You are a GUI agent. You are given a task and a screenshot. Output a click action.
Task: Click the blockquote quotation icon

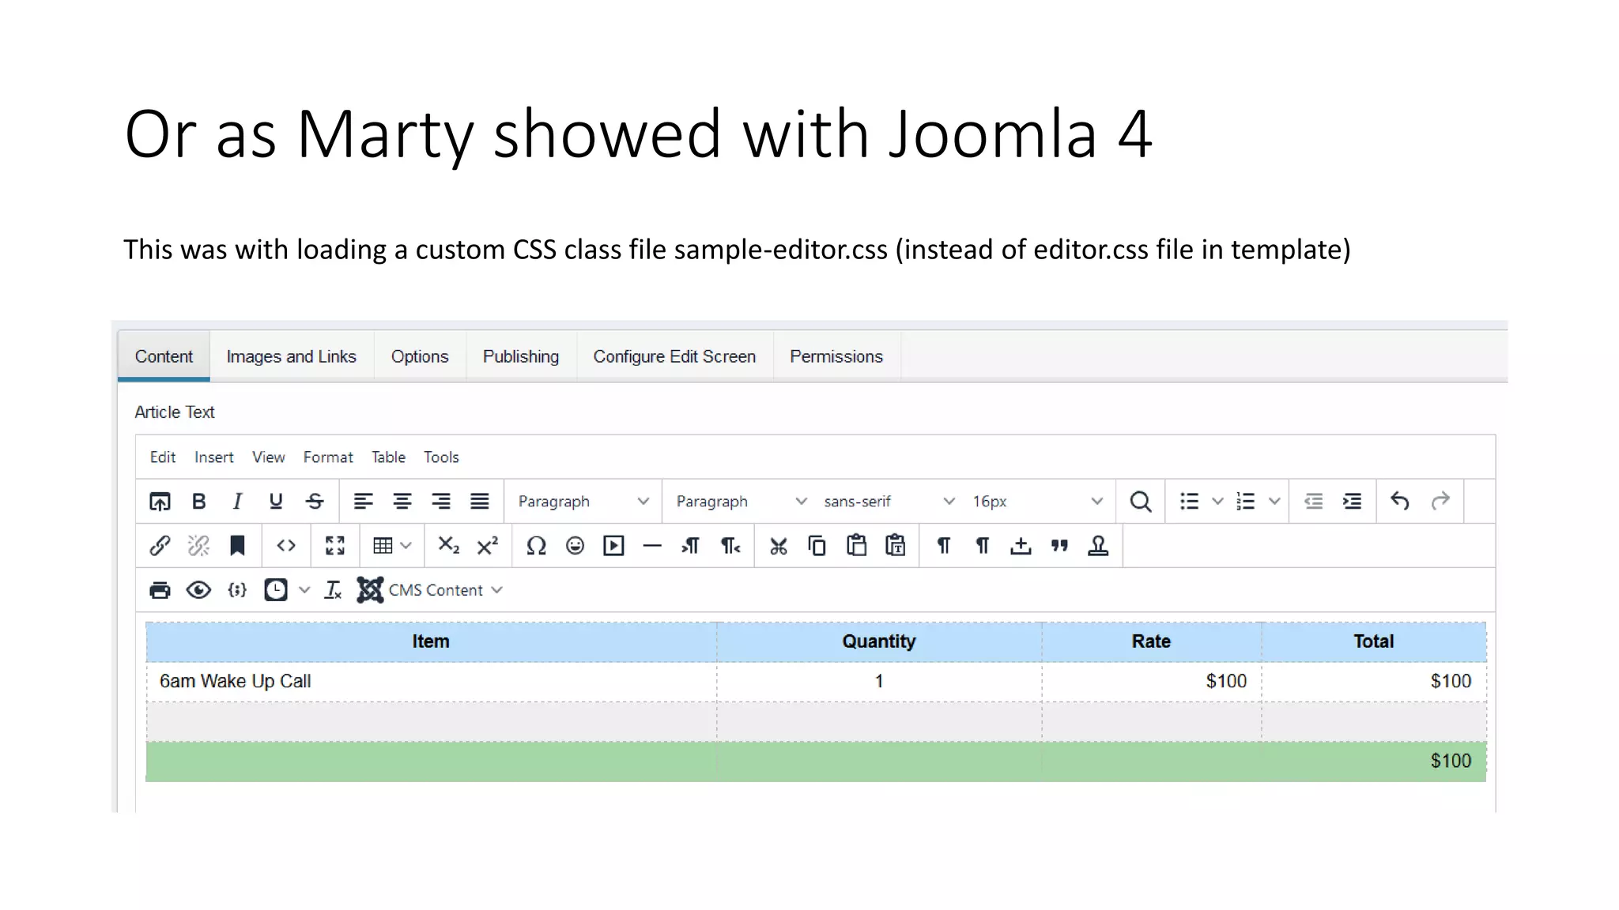[x=1059, y=546]
